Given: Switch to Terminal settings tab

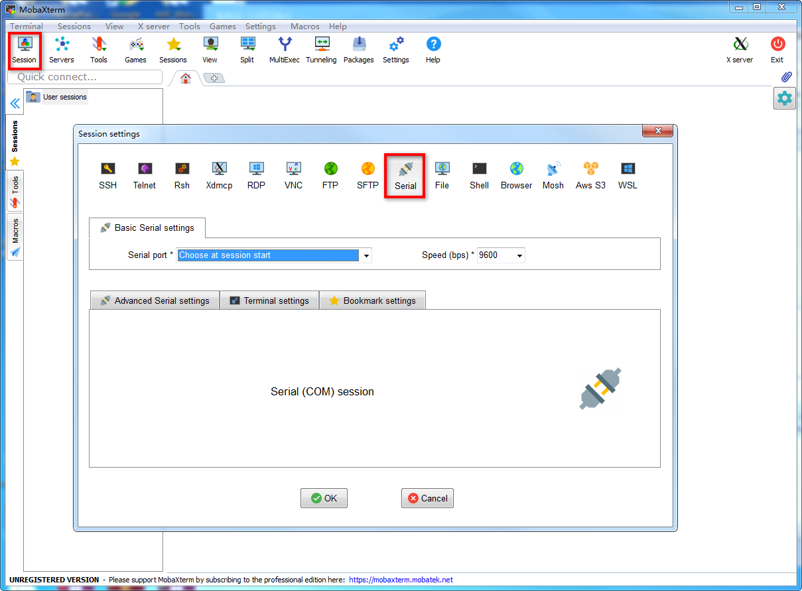Looking at the screenshot, I should 269,300.
